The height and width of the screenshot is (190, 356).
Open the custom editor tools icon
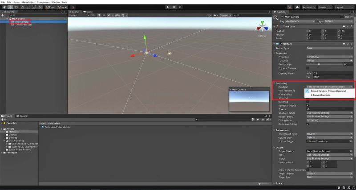click(x=40, y=7)
